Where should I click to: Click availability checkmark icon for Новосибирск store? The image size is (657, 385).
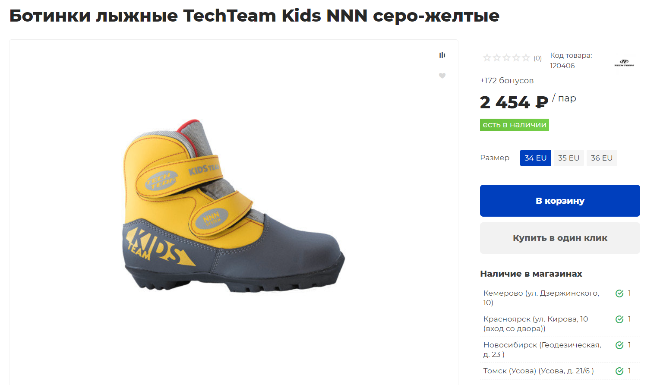pos(619,345)
